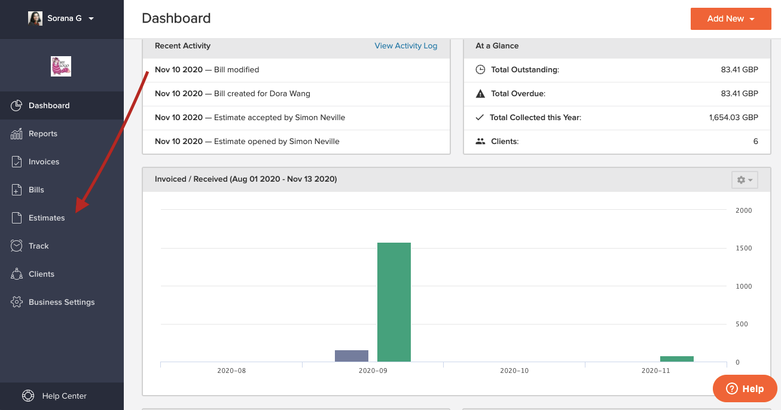Click the Clients icon in sidebar
Image resolution: width=781 pixels, height=410 pixels.
[17, 274]
